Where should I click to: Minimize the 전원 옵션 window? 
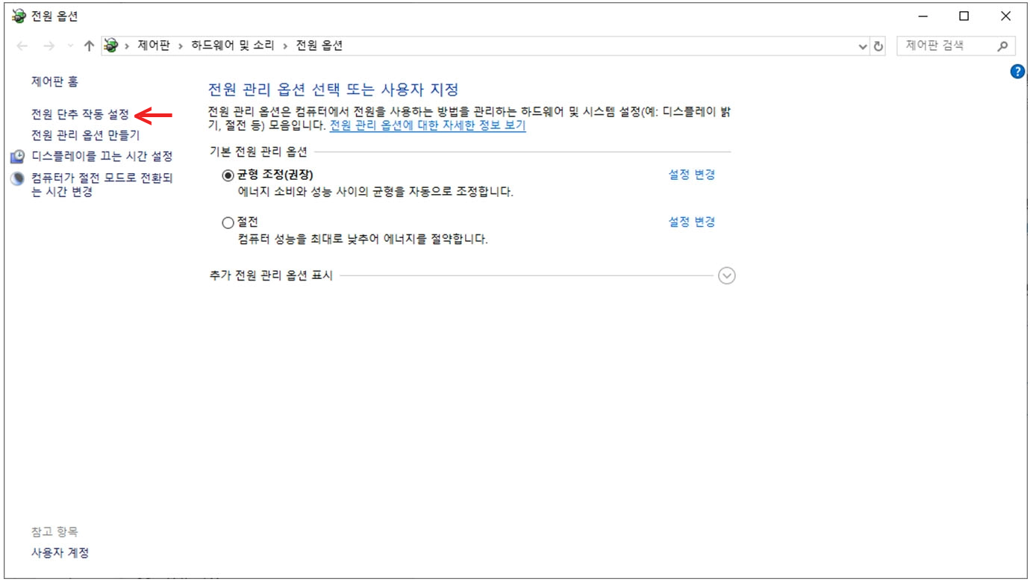coord(922,16)
